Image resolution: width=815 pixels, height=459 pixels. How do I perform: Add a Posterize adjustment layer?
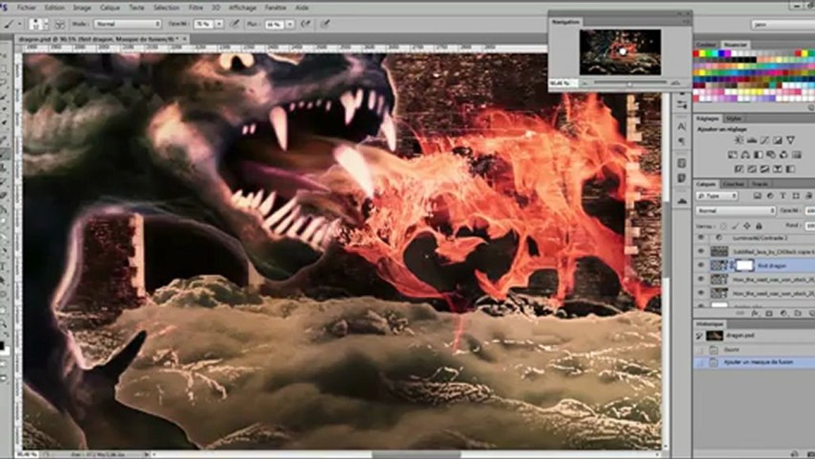point(751,168)
